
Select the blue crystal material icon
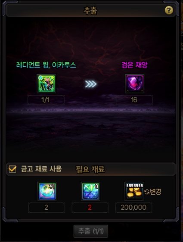(90, 191)
